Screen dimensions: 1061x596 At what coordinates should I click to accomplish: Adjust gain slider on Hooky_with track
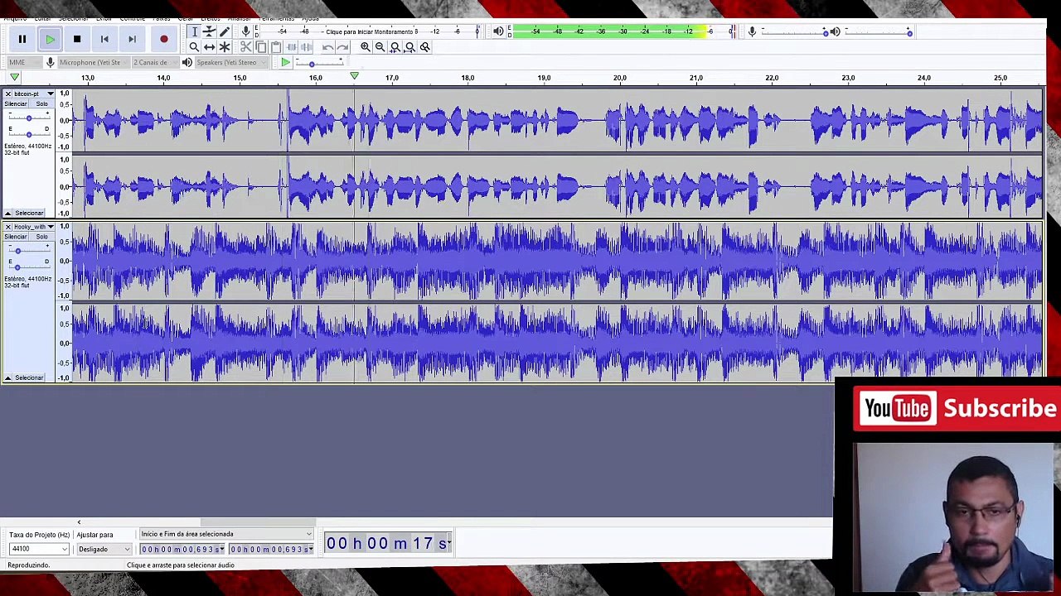point(28,251)
